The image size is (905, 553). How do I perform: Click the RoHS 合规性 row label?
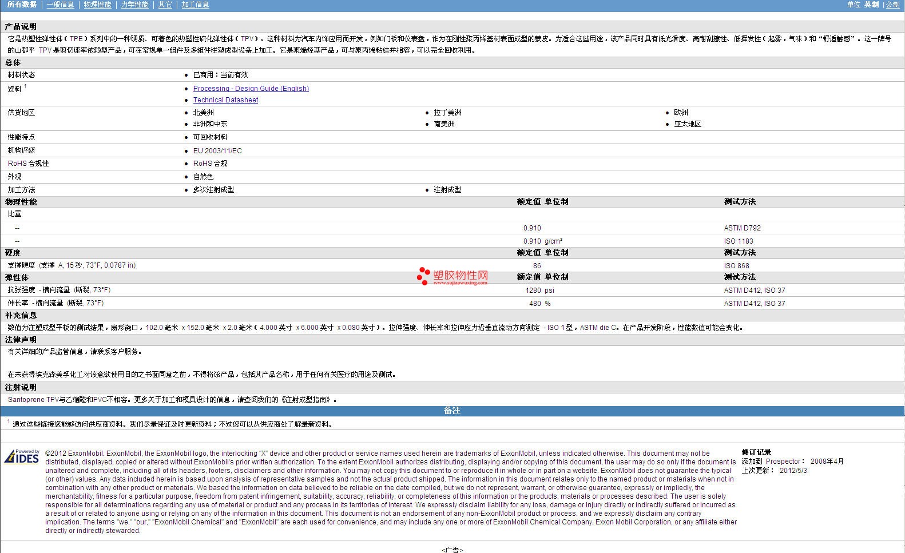coord(29,164)
